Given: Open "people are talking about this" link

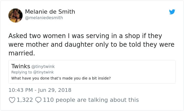Looking at the screenshot, I should coord(97,100).
